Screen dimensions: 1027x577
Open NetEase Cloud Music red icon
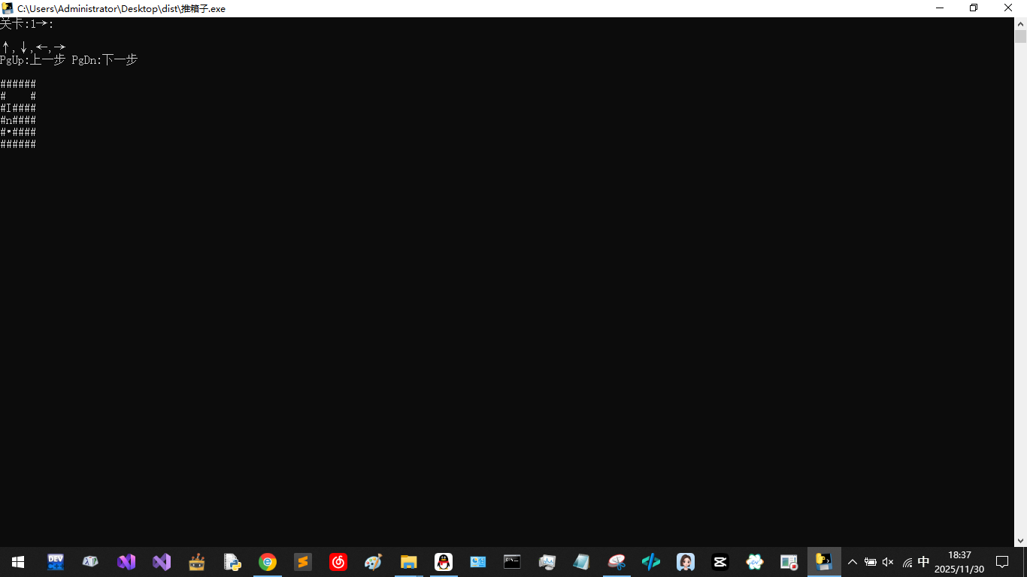[x=338, y=562]
